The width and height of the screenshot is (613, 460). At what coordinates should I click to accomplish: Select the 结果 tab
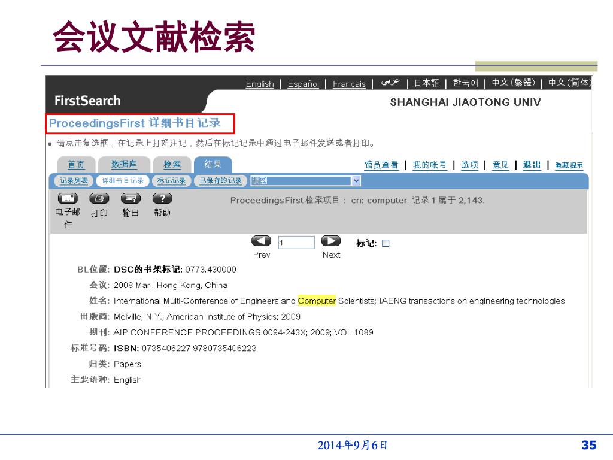213,164
